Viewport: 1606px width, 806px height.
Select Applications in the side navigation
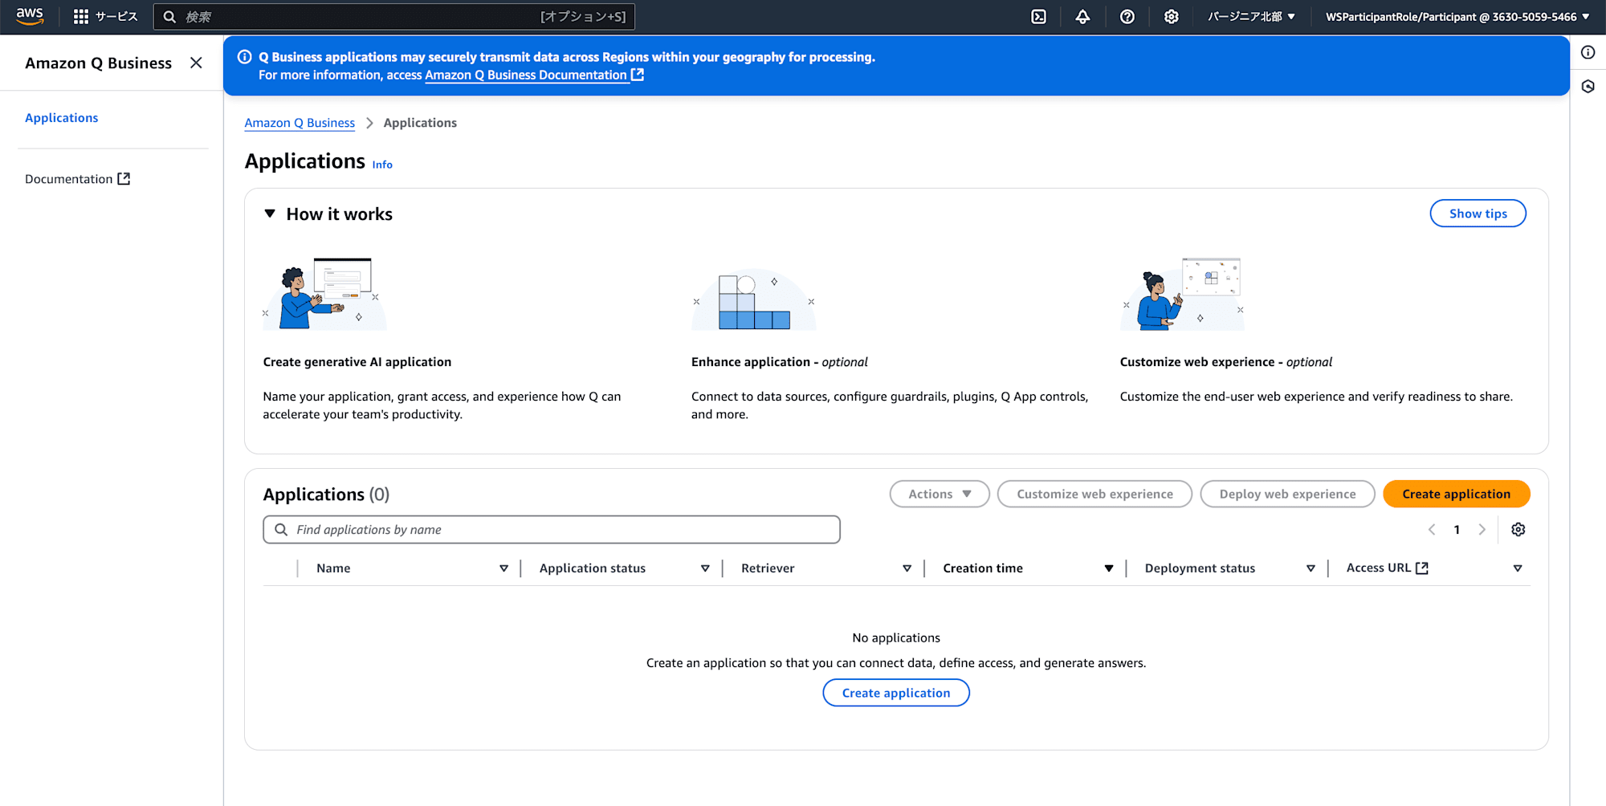(x=62, y=117)
